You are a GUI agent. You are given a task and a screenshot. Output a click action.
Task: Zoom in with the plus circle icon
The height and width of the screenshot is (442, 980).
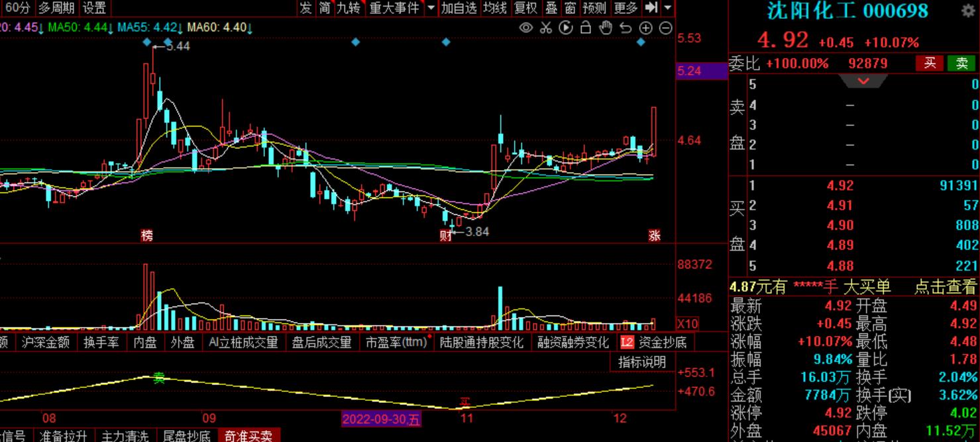[x=646, y=28]
